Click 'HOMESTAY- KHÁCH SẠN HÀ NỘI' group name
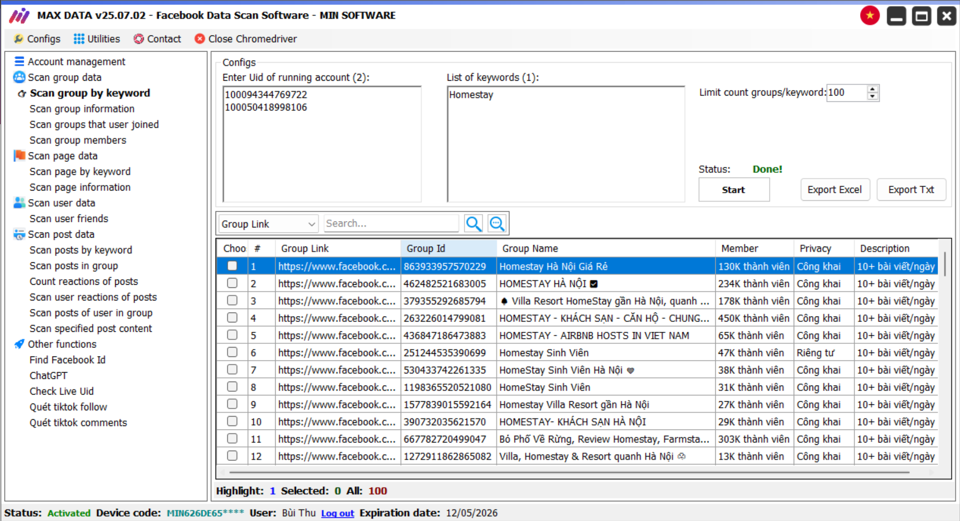The height and width of the screenshot is (521, 960). coord(573,422)
